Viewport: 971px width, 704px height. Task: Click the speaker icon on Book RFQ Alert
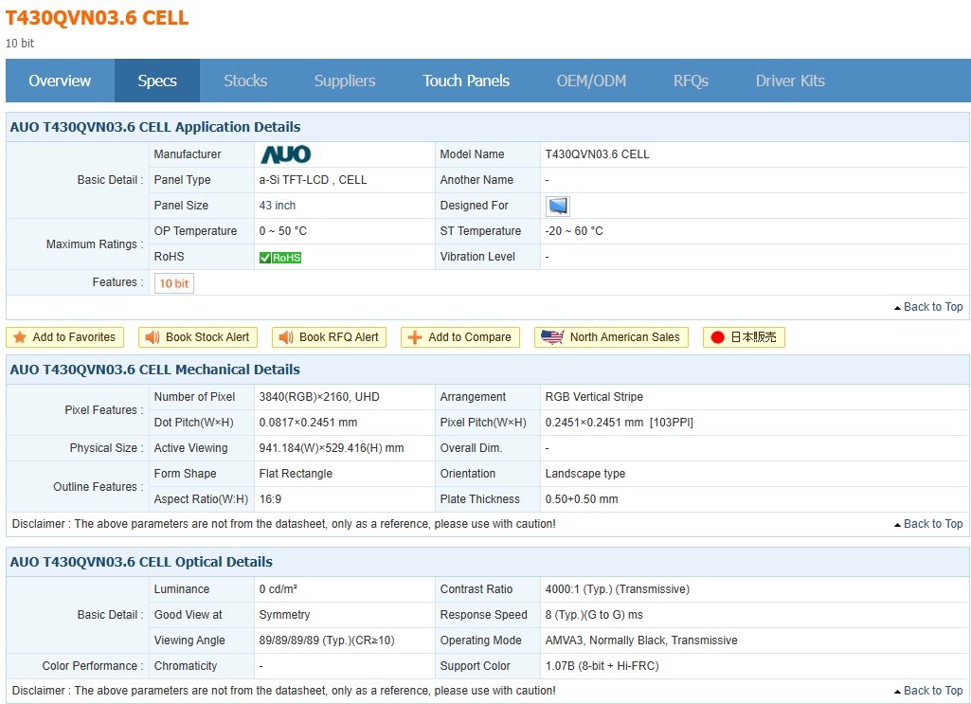tap(285, 337)
